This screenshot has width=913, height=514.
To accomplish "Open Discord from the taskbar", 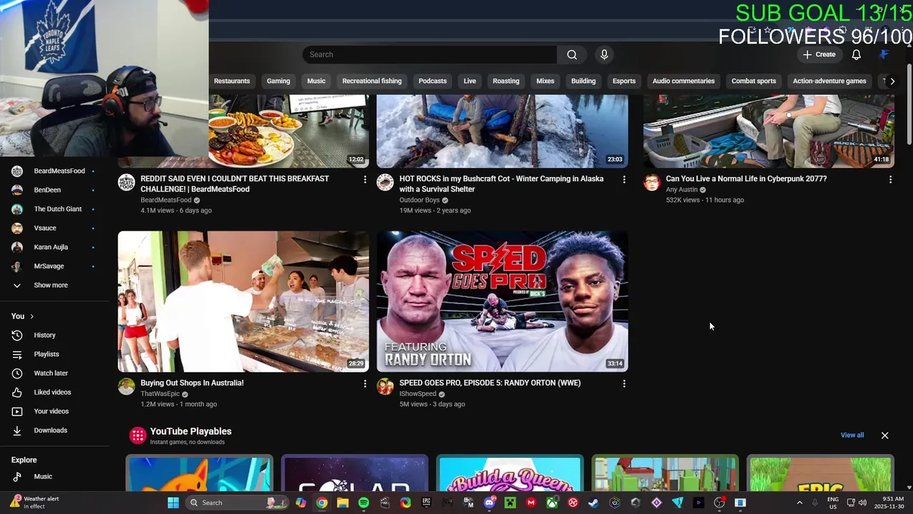I will coord(489,503).
